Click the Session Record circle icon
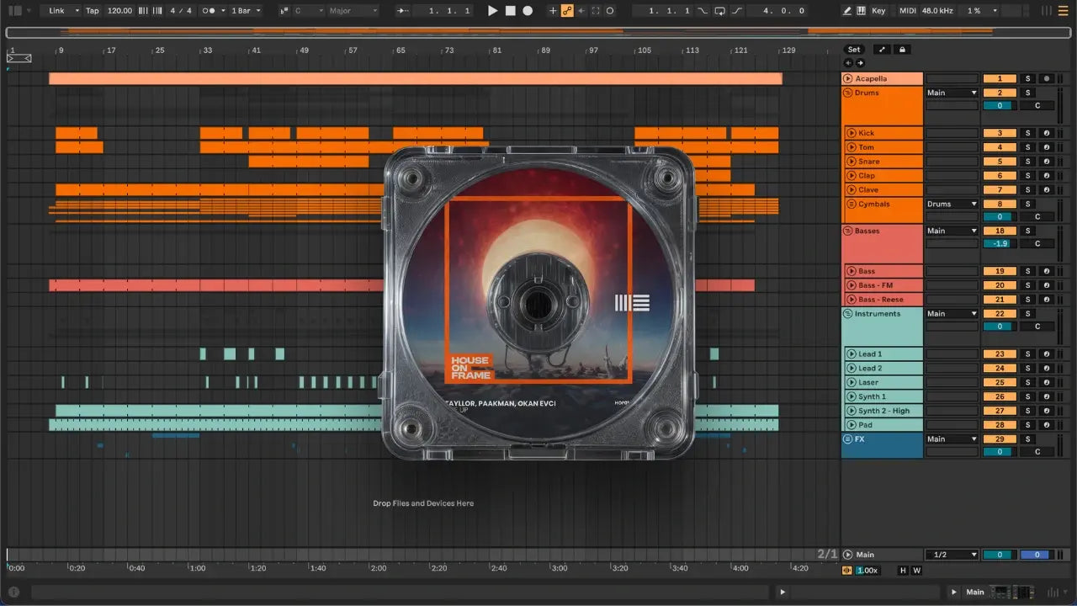Screen dimensions: 1077x606 click(x=610, y=11)
